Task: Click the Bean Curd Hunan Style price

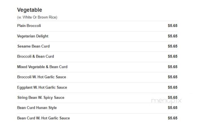Action: point(173,108)
